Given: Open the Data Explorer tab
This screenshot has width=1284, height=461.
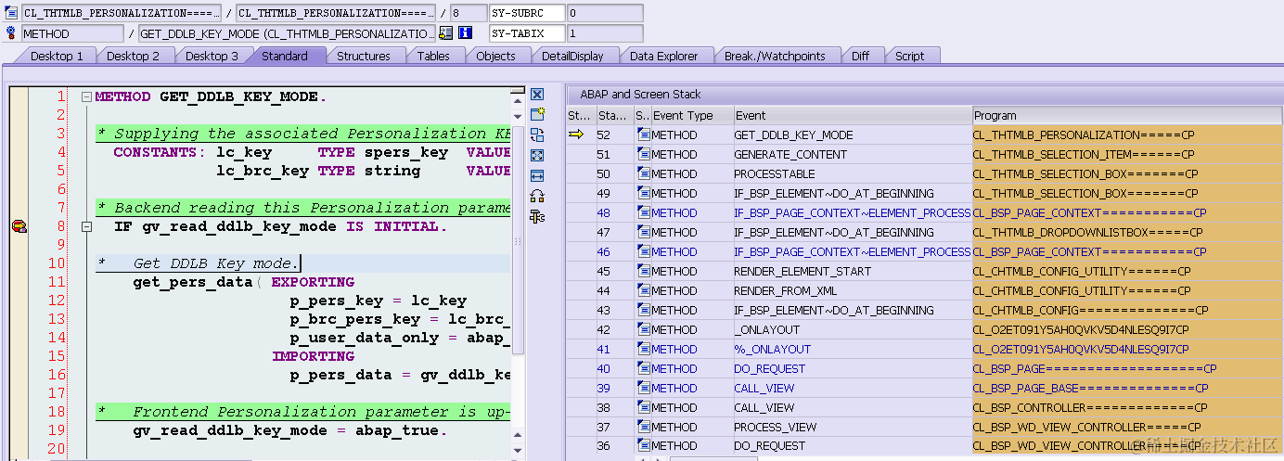Looking at the screenshot, I should [x=663, y=56].
